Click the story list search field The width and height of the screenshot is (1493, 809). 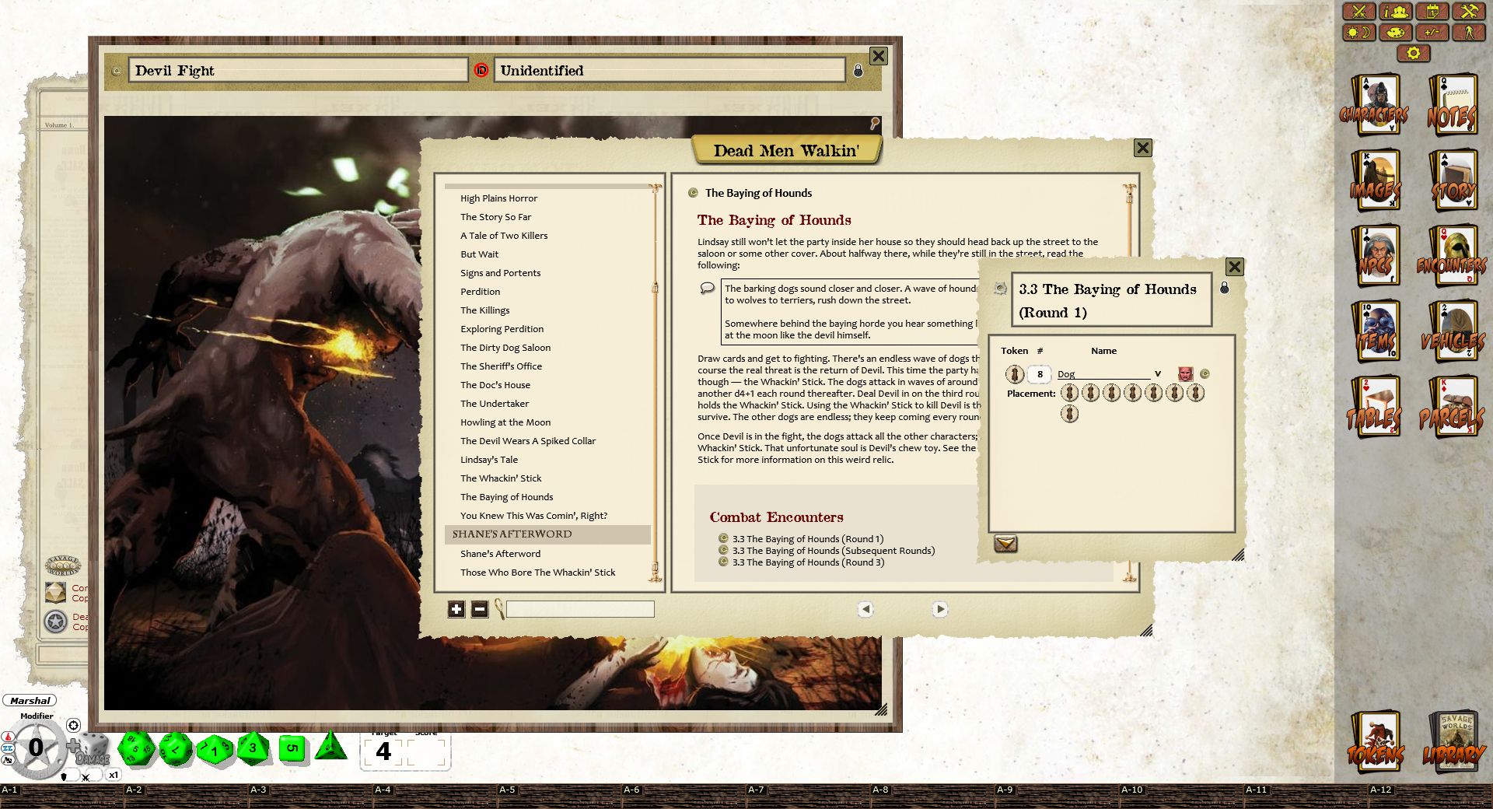click(580, 610)
